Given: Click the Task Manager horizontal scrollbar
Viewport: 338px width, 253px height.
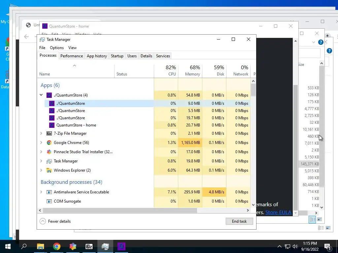Looking at the screenshot, I should 120,210.
